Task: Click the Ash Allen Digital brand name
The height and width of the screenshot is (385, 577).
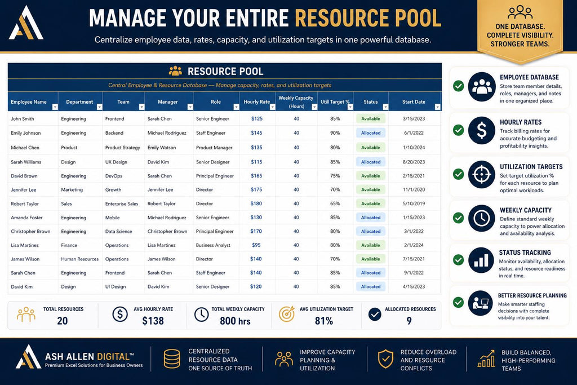Action: click(89, 356)
